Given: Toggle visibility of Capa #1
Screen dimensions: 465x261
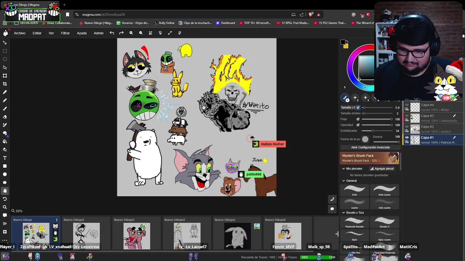Looking at the screenshot, I should point(407,138).
